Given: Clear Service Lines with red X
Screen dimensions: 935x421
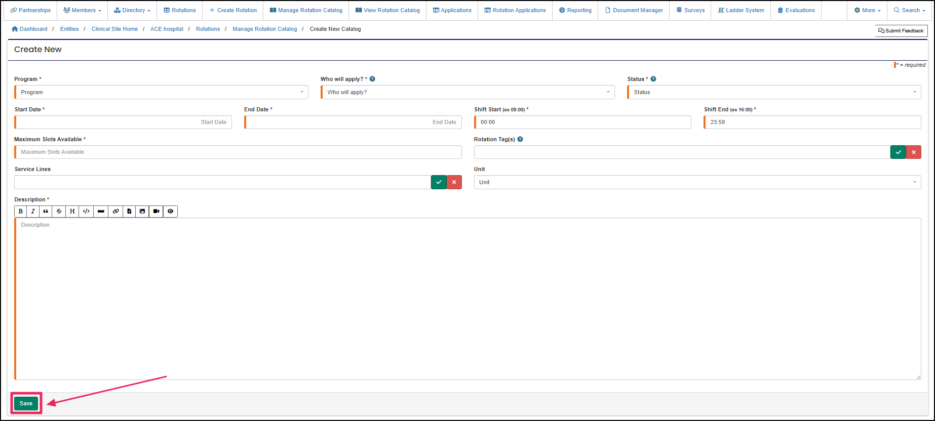Looking at the screenshot, I should 454,182.
